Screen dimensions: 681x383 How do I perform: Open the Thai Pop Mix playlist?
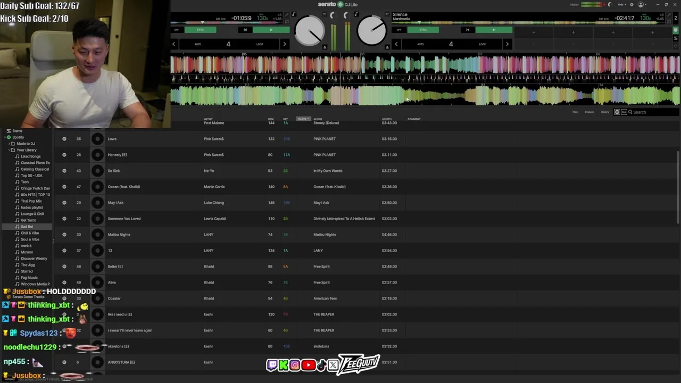tap(31, 201)
